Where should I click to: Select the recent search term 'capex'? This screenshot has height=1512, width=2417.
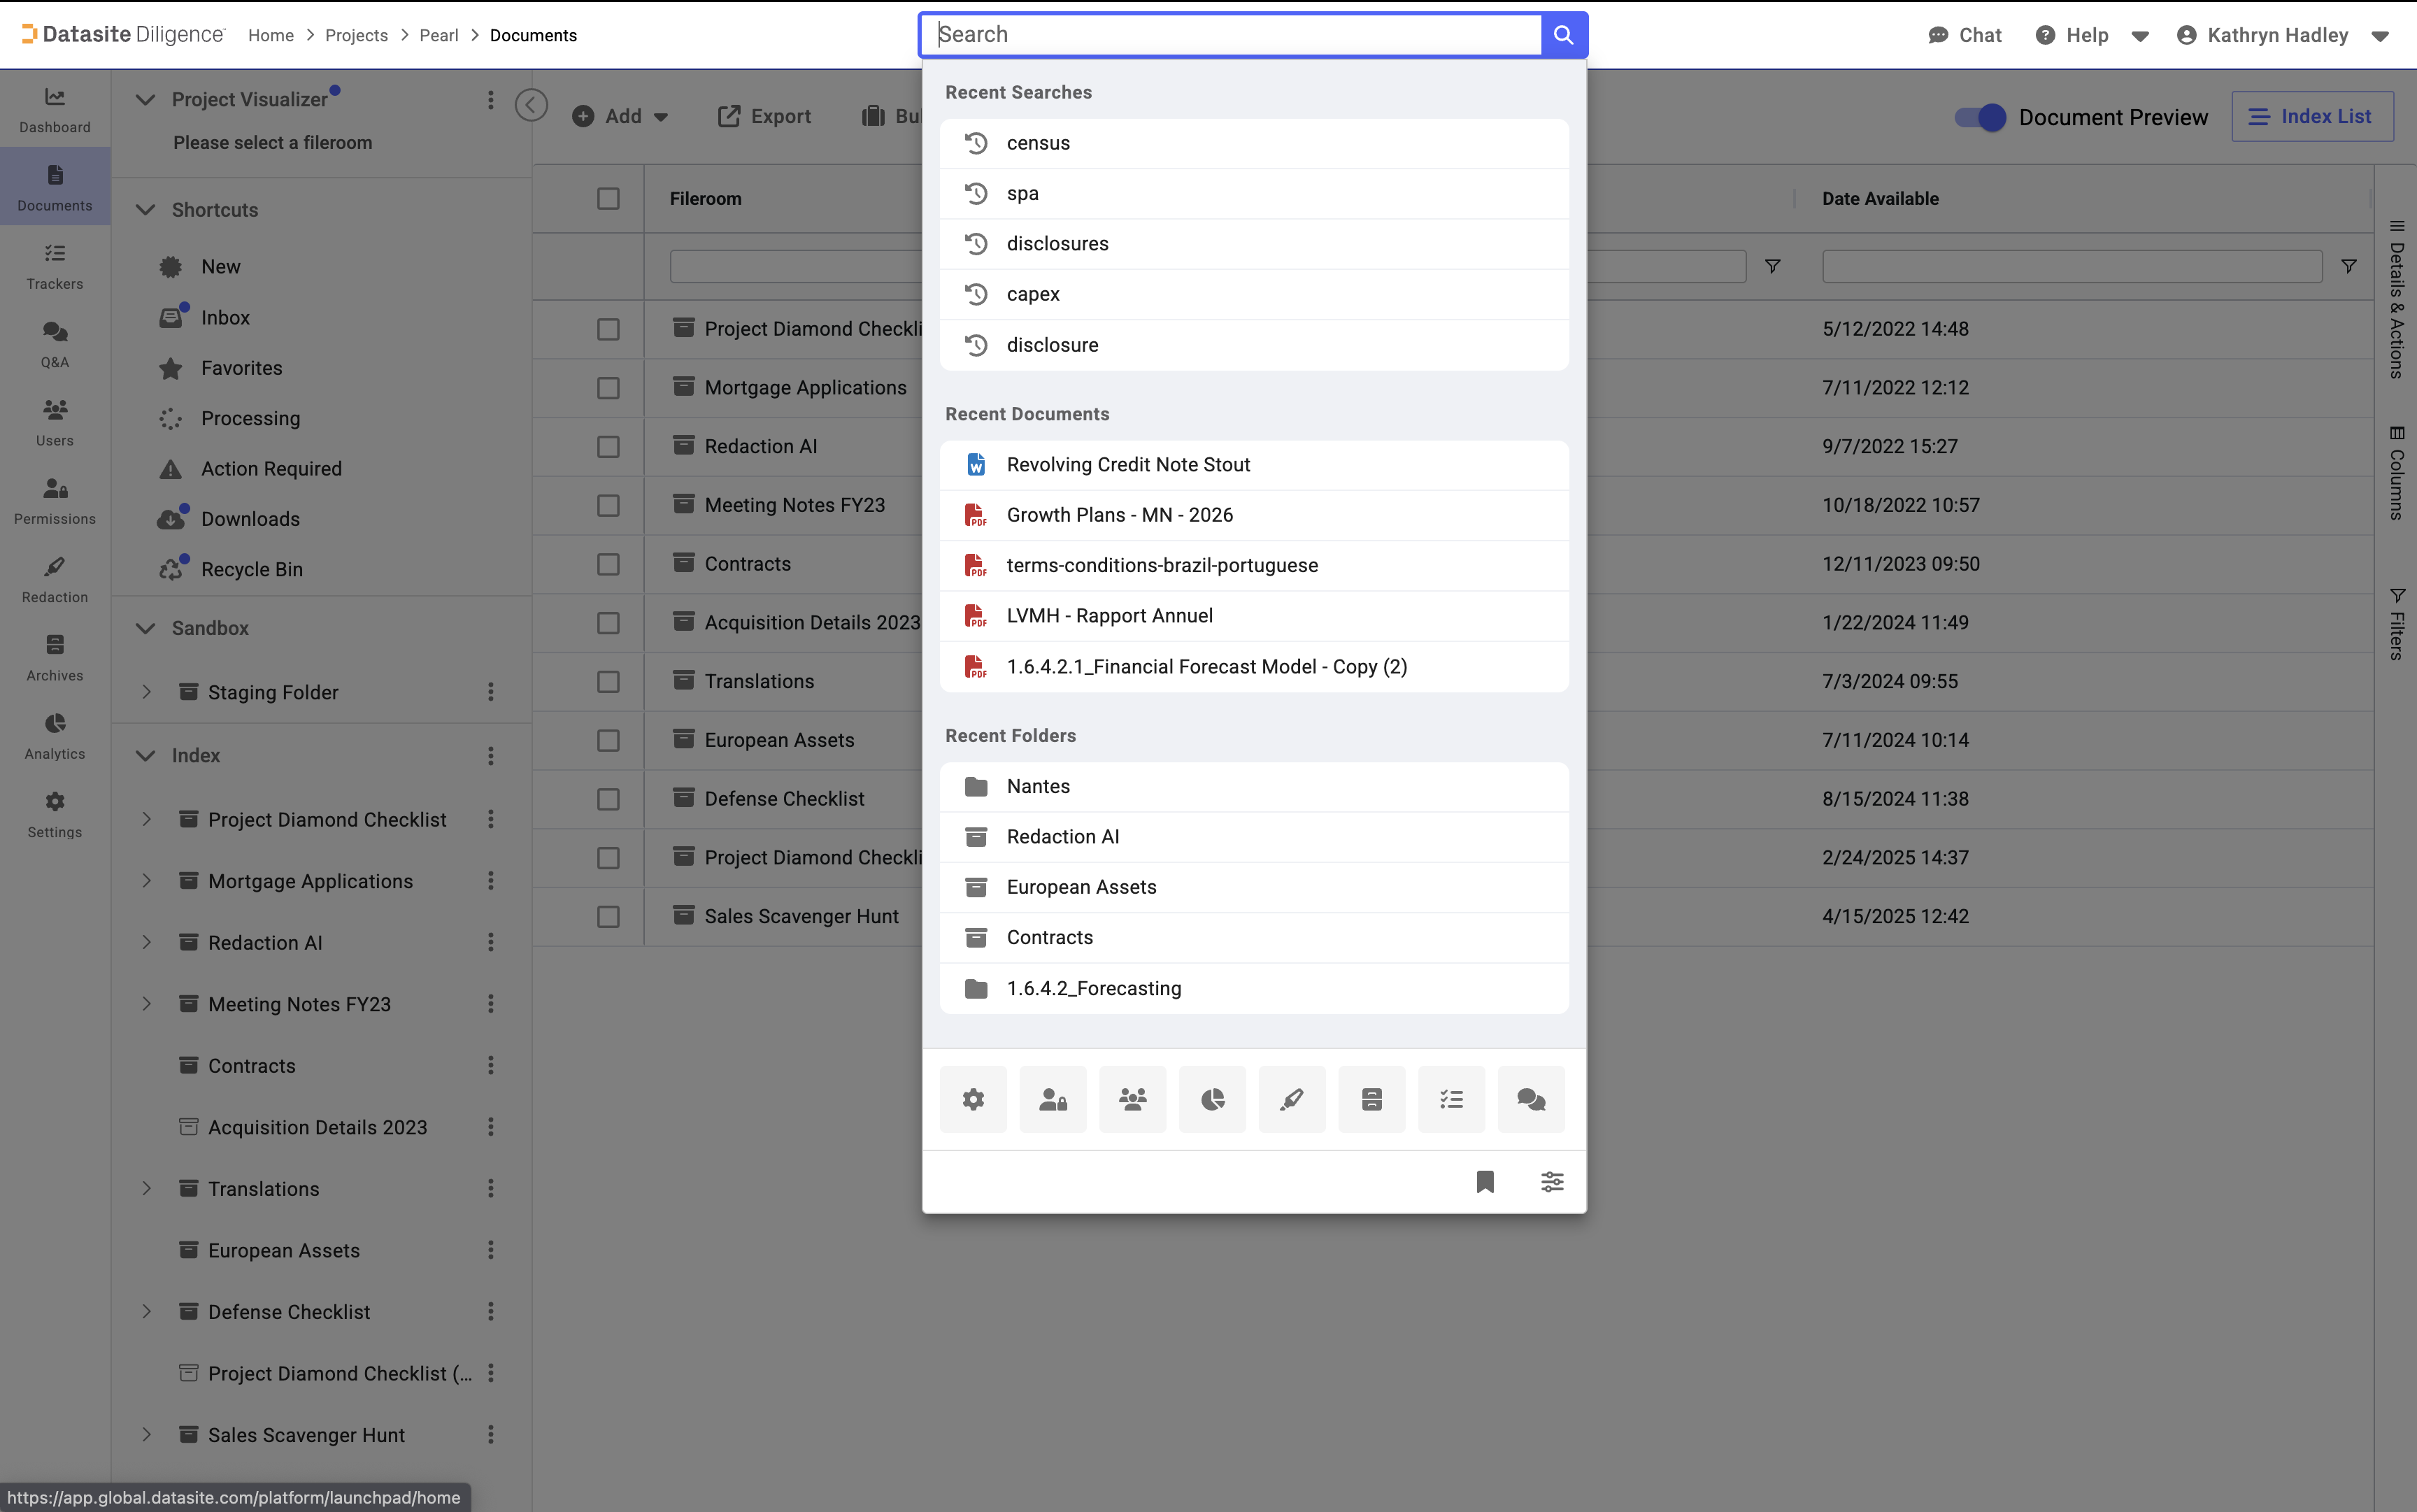[x=1032, y=293]
